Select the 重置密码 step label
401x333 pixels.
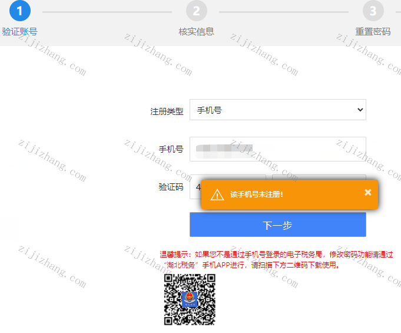tap(373, 32)
